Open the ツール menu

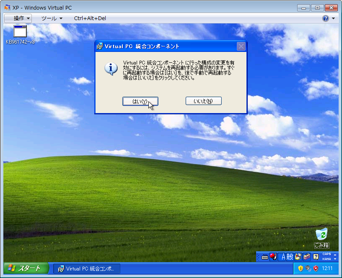click(52, 18)
